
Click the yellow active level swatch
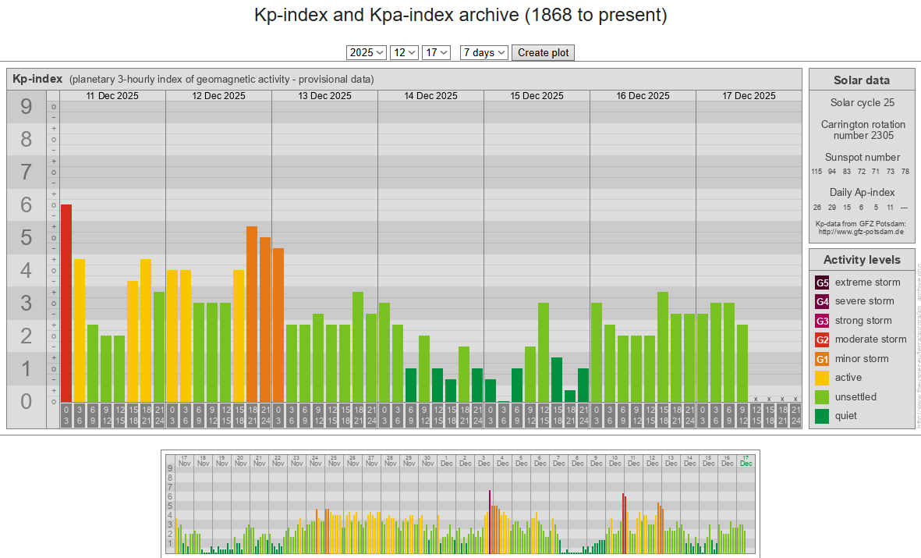pos(822,378)
